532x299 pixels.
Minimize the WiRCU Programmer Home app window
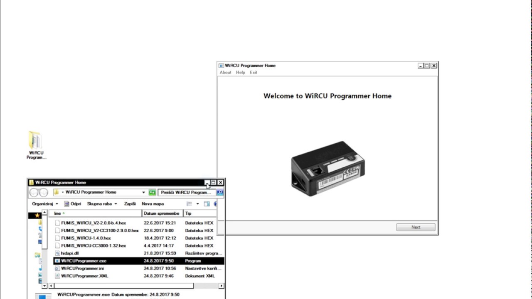pos(421,66)
